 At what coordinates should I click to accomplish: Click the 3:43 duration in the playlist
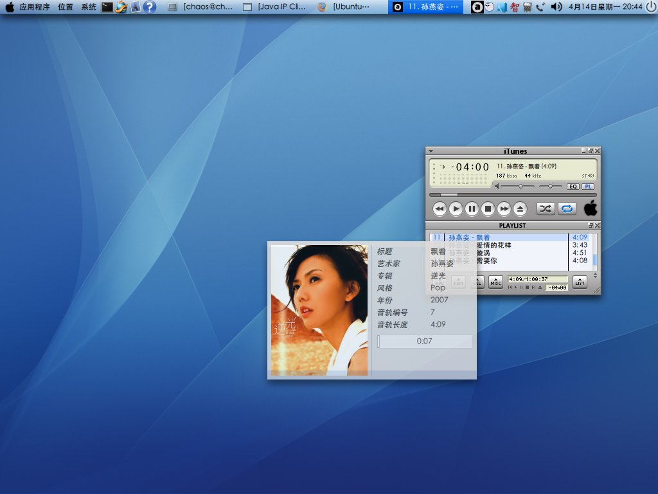tap(580, 245)
